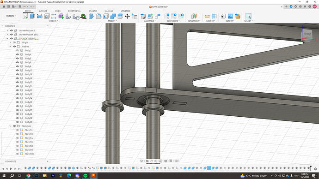Click the New Component icon in Assemble
319x179 pixels.
click(x=150, y=16)
